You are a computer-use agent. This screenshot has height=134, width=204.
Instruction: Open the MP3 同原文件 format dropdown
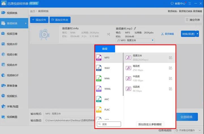pos(135,40)
